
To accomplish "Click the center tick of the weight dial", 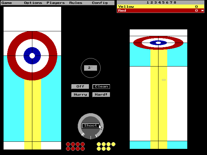I will pyautogui.click(x=91, y=138).
